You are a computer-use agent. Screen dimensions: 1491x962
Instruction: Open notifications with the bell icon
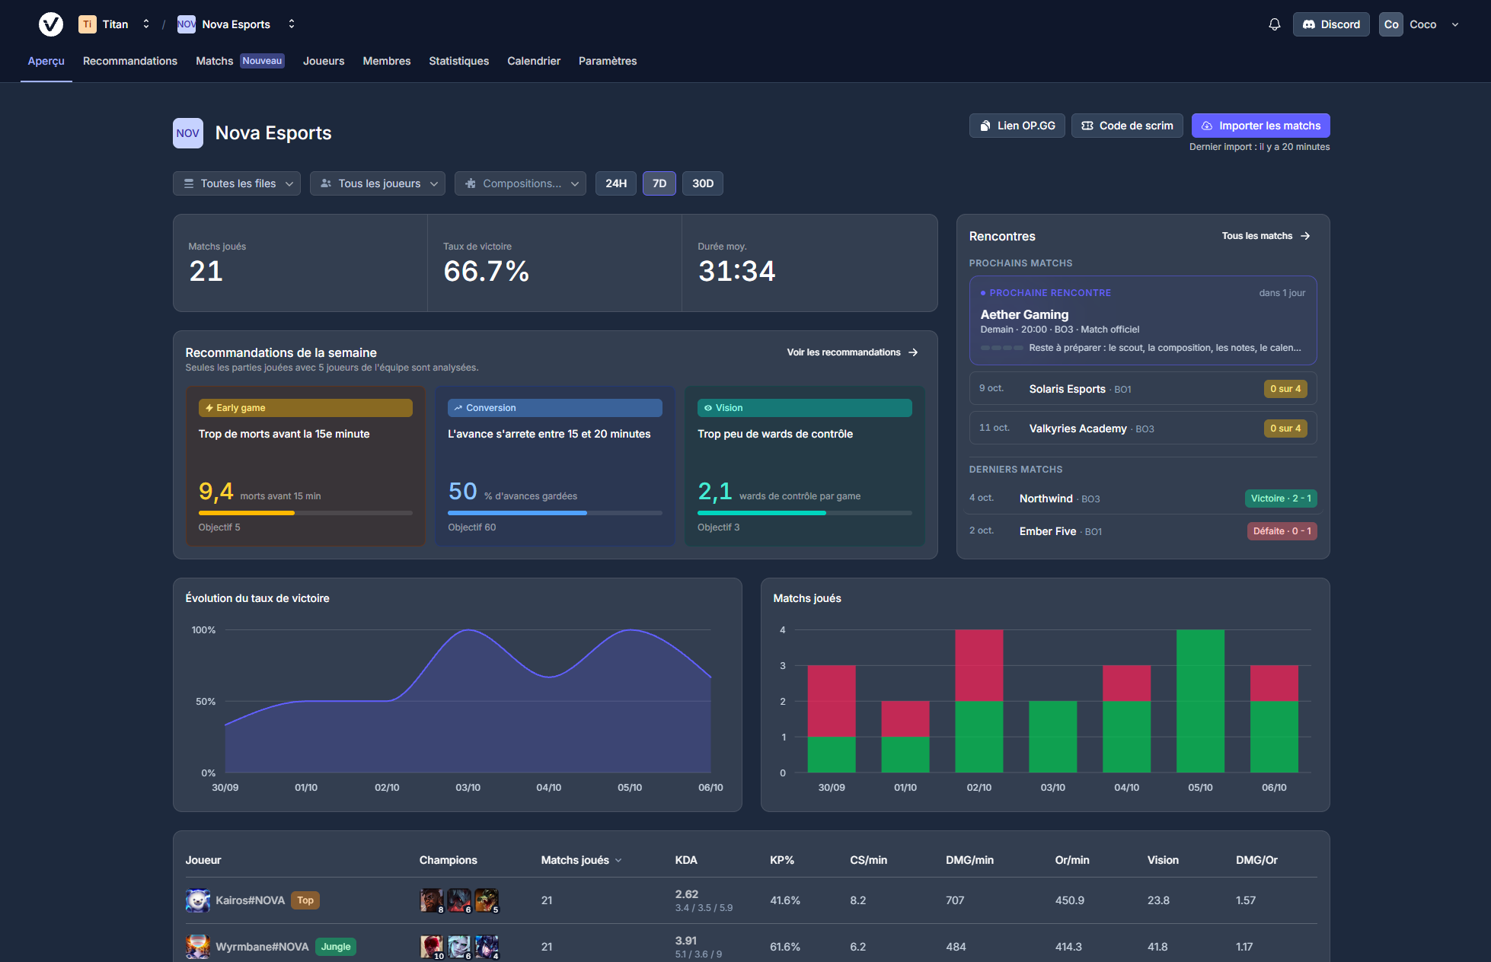pyautogui.click(x=1274, y=24)
